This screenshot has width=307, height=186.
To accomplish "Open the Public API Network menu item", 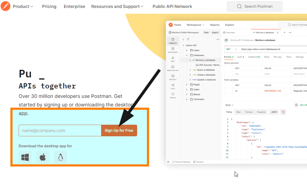I will click(x=172, y=6).
